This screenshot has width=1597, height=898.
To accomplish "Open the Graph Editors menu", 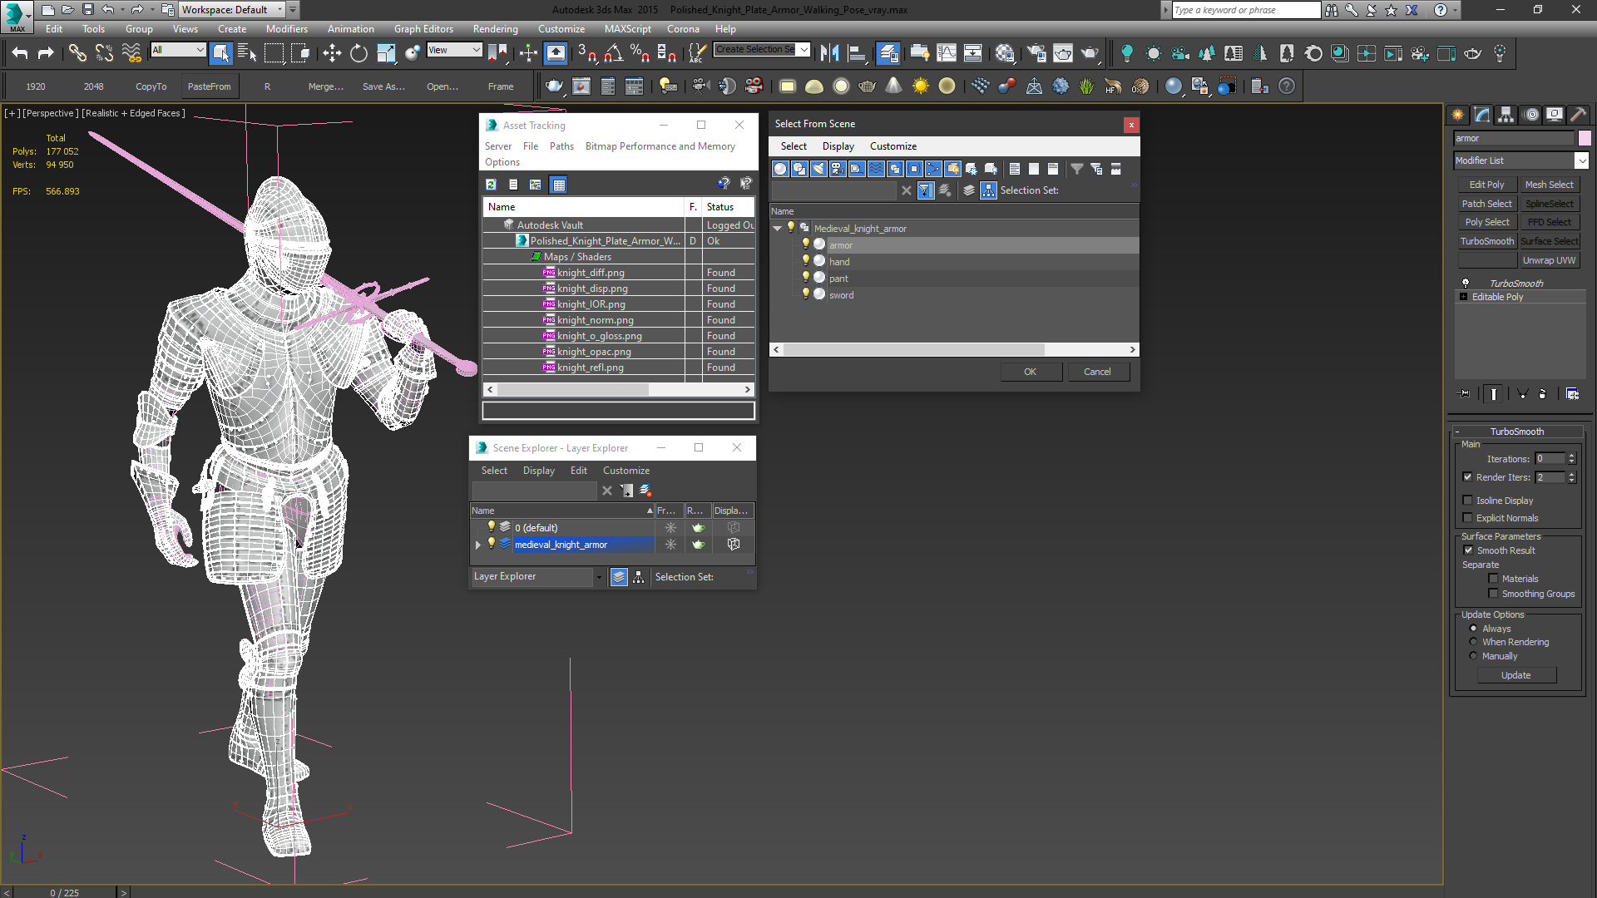I will 423,29.
